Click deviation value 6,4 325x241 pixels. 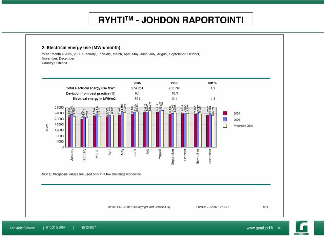tap(137, 93)
